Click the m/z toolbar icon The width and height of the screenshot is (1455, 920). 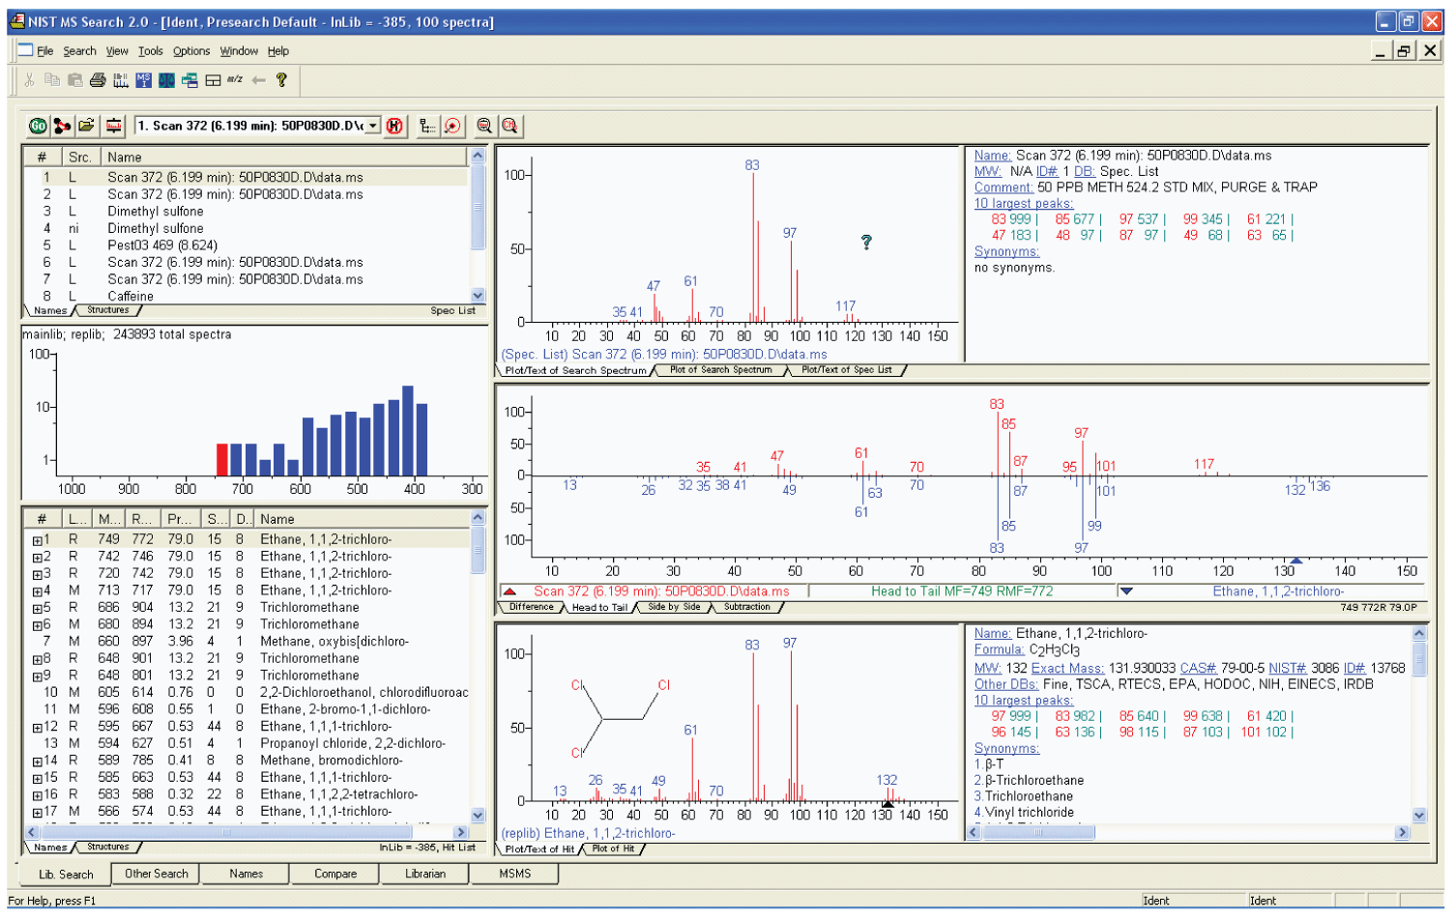coord(235,80)
